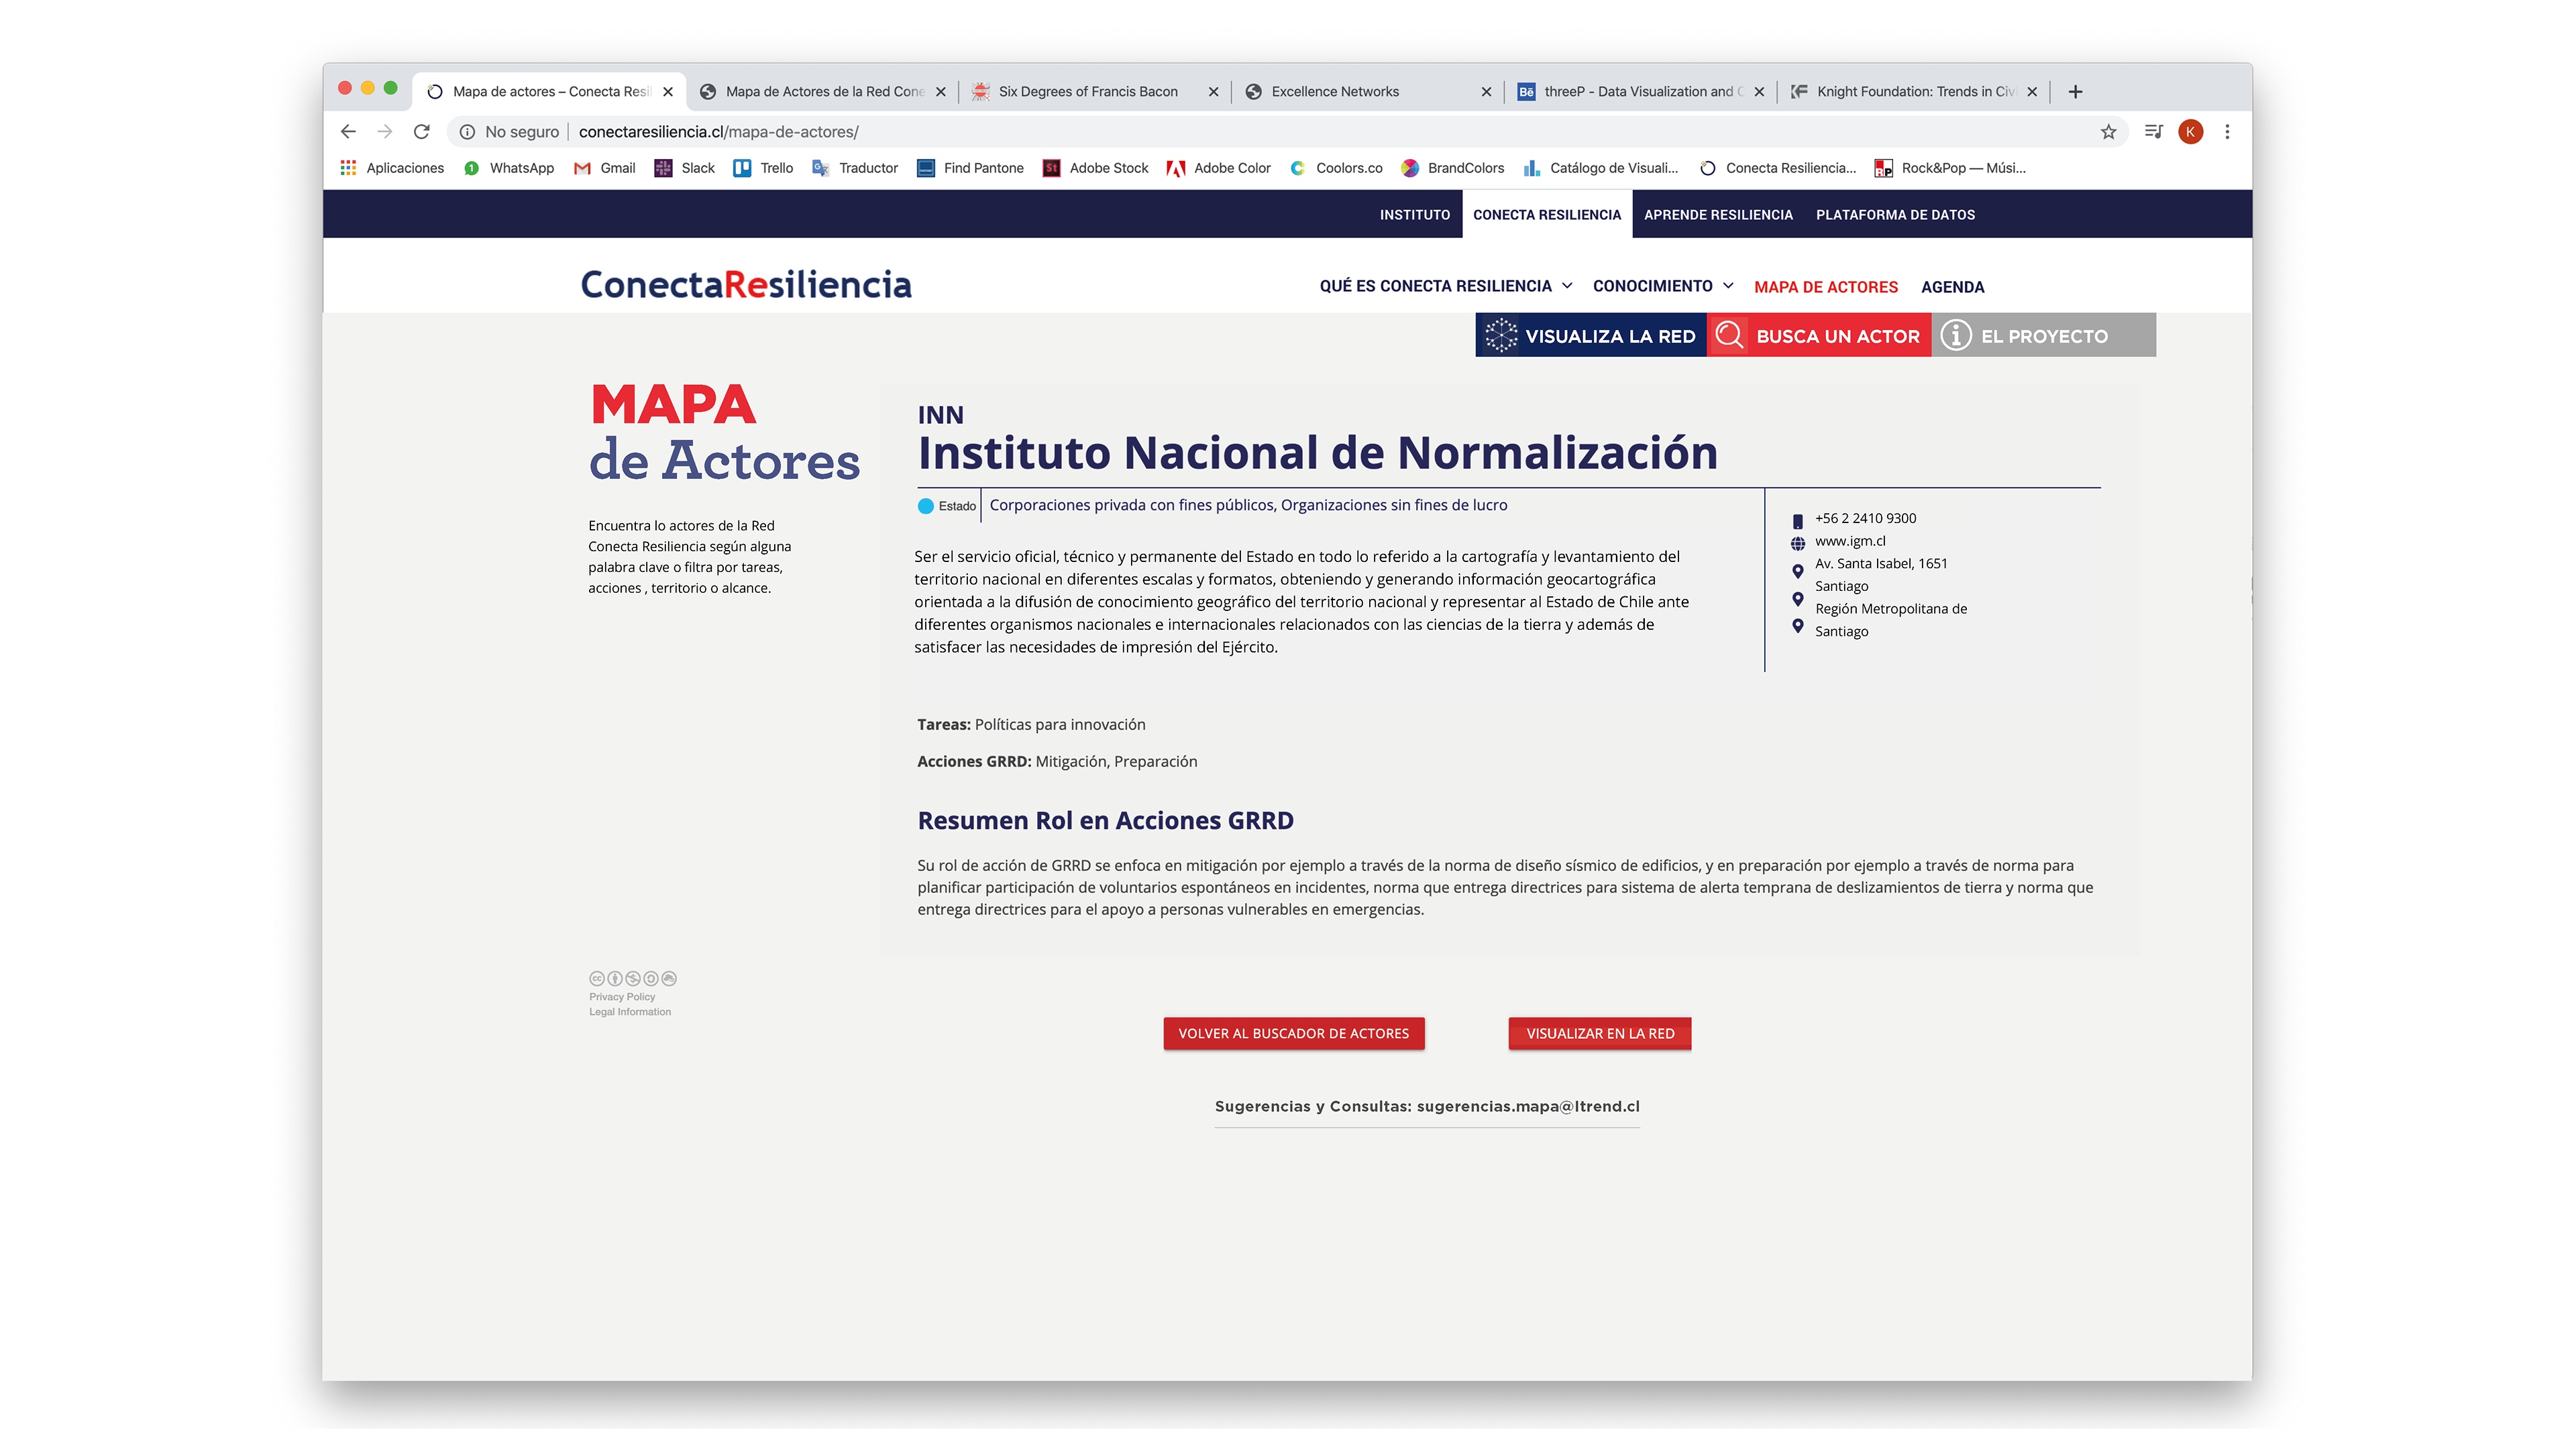Open the Chrome three-dot menu

tap(2227, 132)
